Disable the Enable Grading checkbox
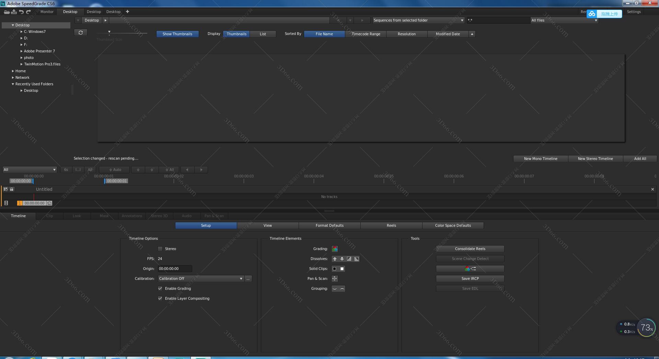This screenshot has width=659, height=359. click(x=160, y=288)
